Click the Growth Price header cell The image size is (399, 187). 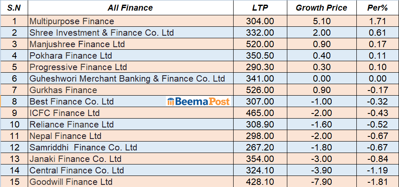[x=321, y=8]
